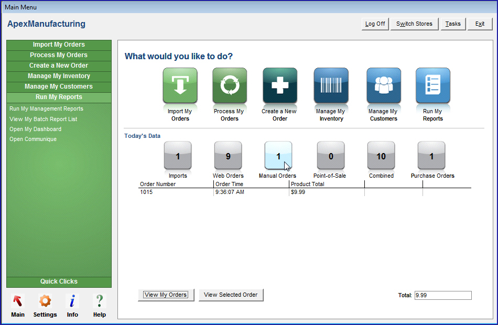This screenshot has height=325, width=498.
Task: Show the Web Orders count tile
Action: [x=228, y=156]
